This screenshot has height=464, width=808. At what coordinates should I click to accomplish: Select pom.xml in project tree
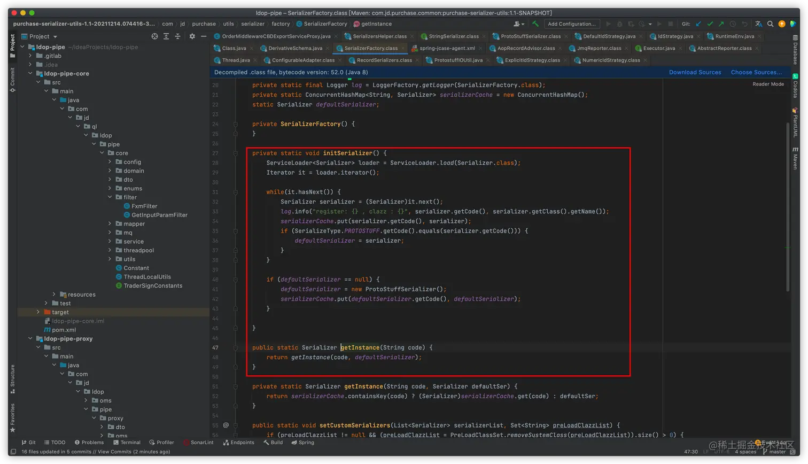pyautogui.click(x=60, y=330)
